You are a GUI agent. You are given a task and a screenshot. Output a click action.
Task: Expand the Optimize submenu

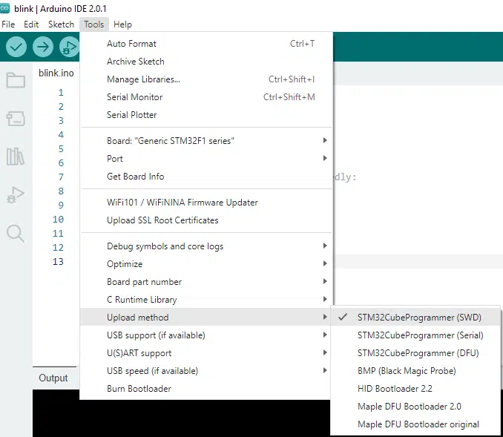(206, 263)
